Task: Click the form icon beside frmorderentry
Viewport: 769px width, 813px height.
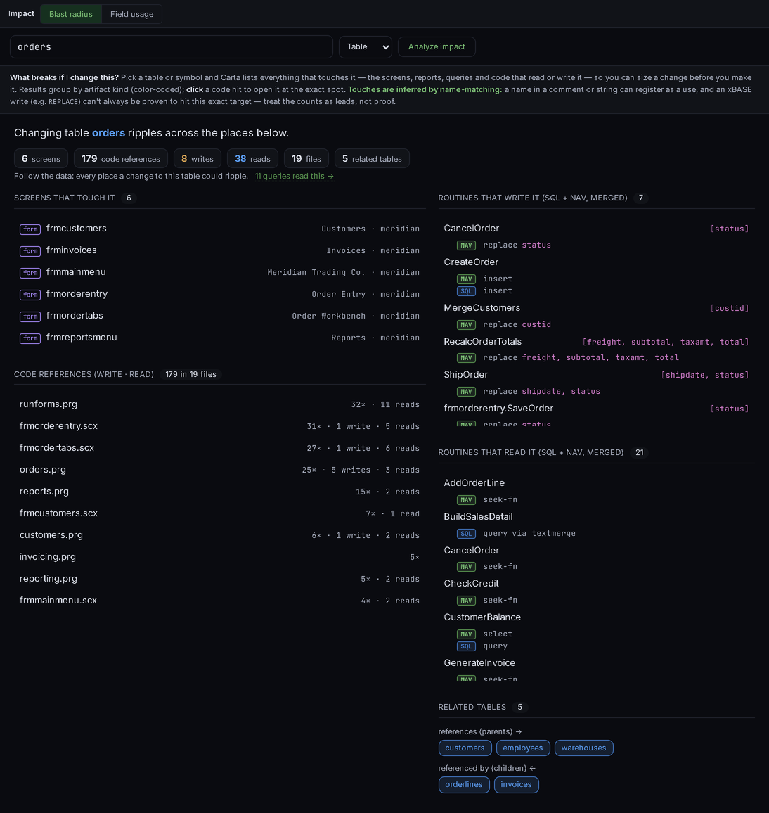Action: 30,295
